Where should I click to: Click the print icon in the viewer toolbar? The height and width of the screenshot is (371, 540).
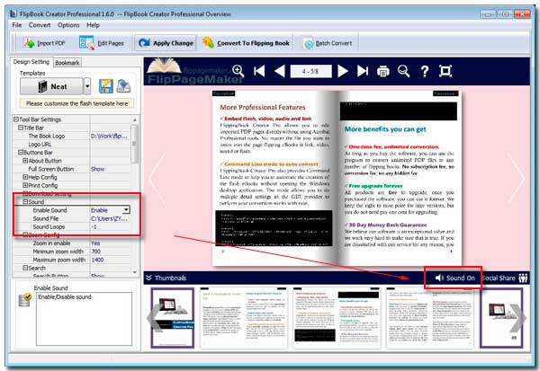coord(383,72)
